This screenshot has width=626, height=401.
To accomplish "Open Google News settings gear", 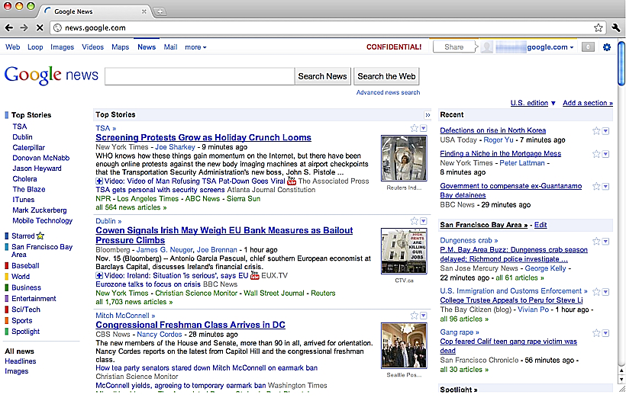I will 607,47.
